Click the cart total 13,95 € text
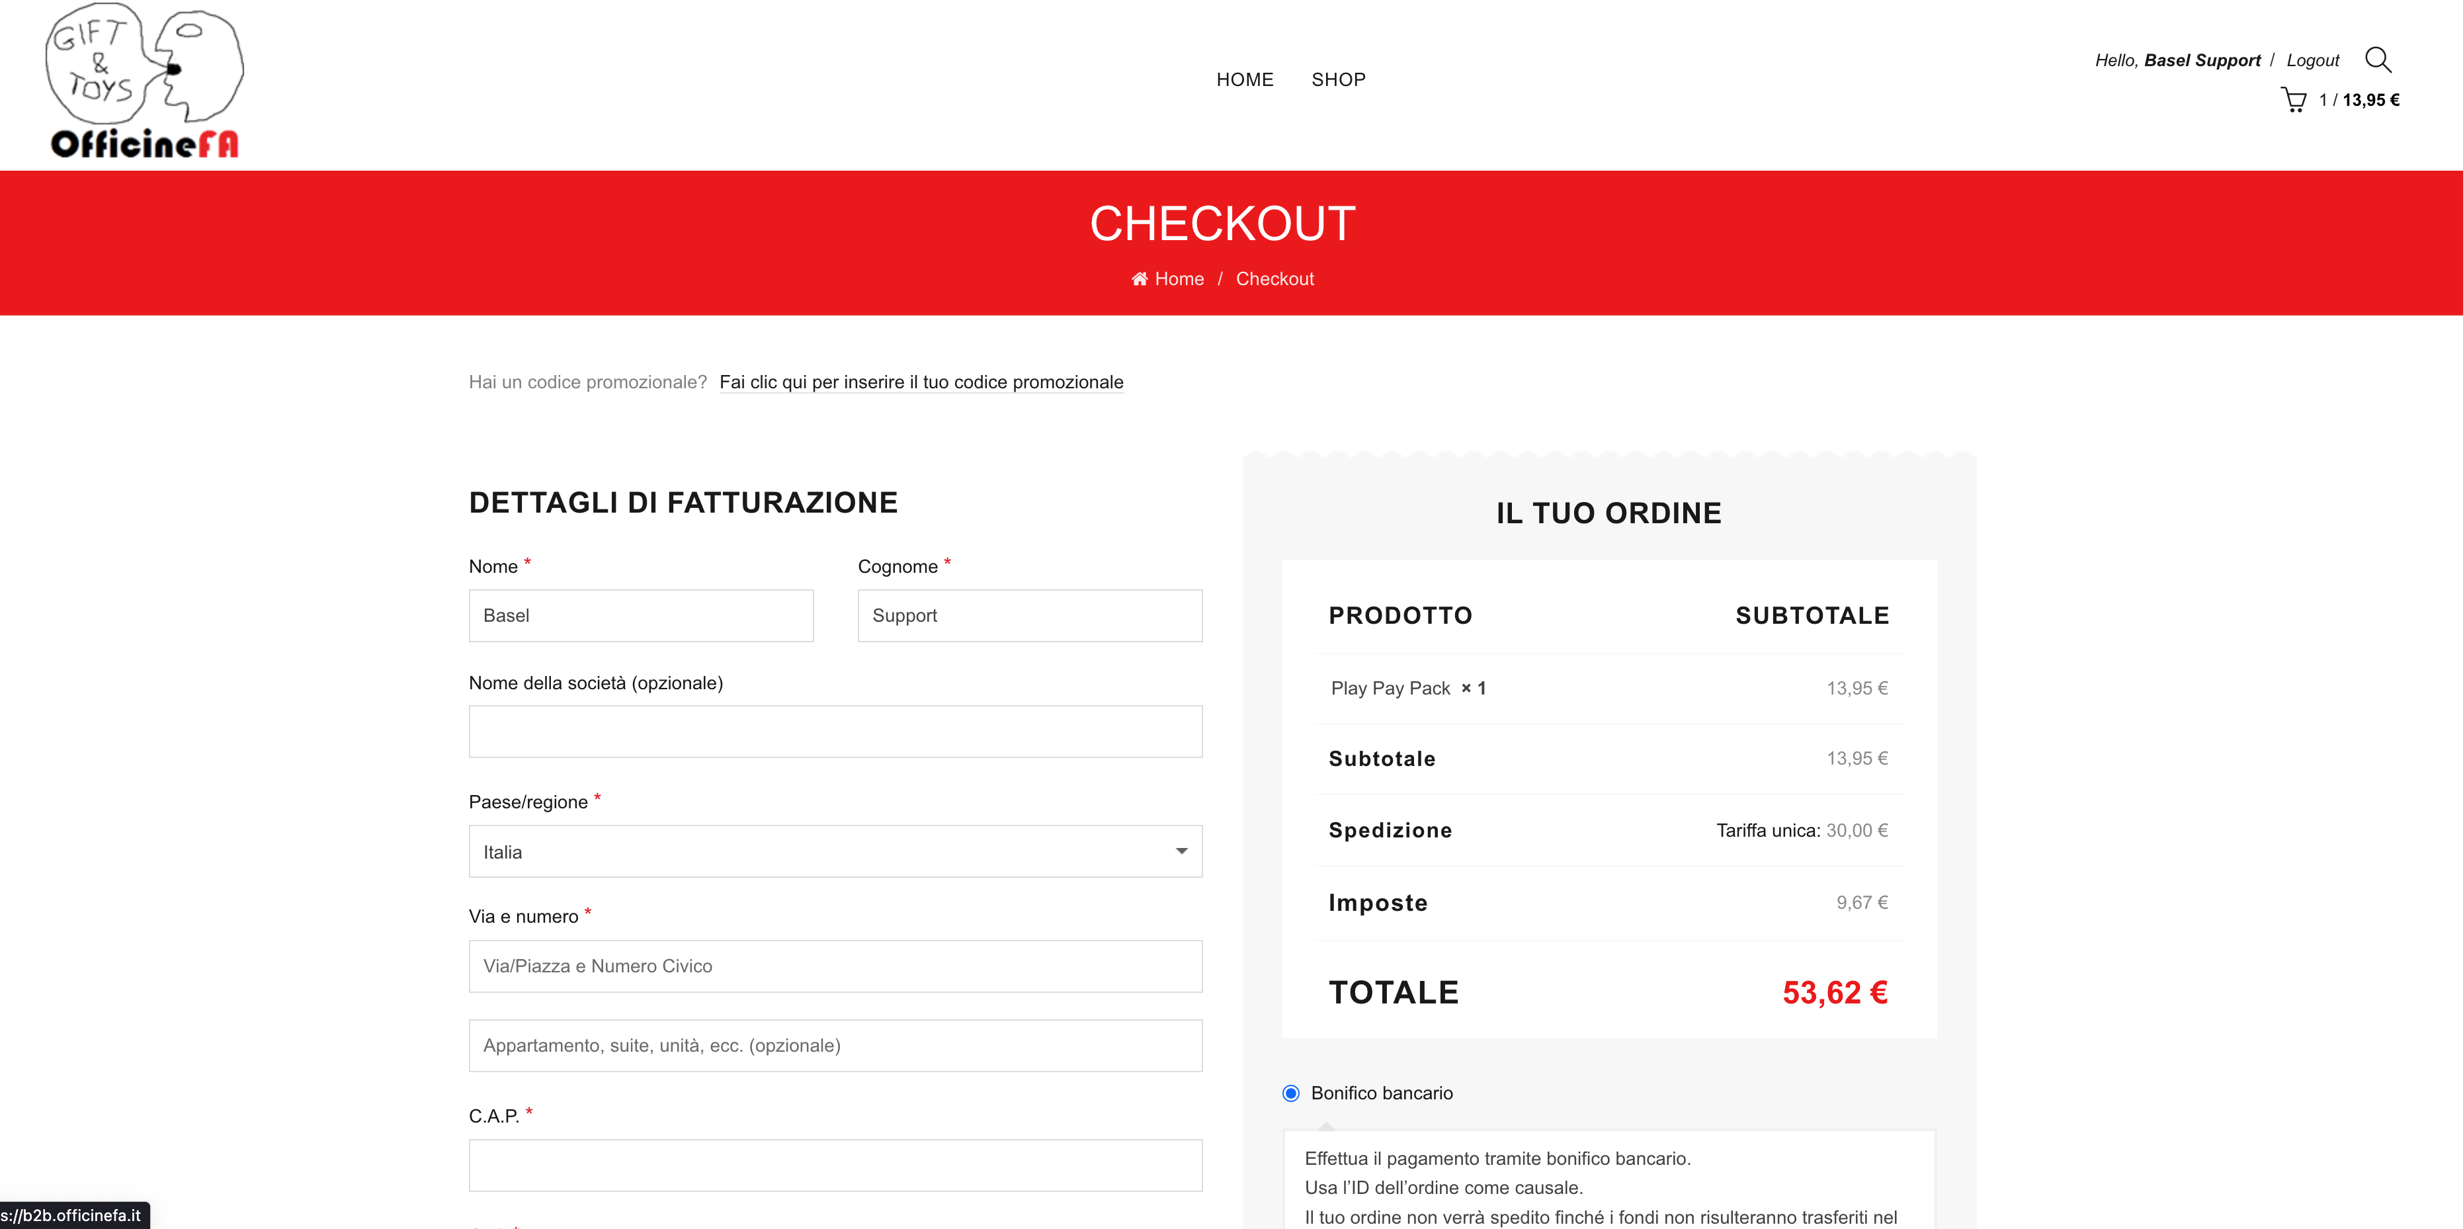Viewport: 2463px width, 1229px height. pos(2370,101)
